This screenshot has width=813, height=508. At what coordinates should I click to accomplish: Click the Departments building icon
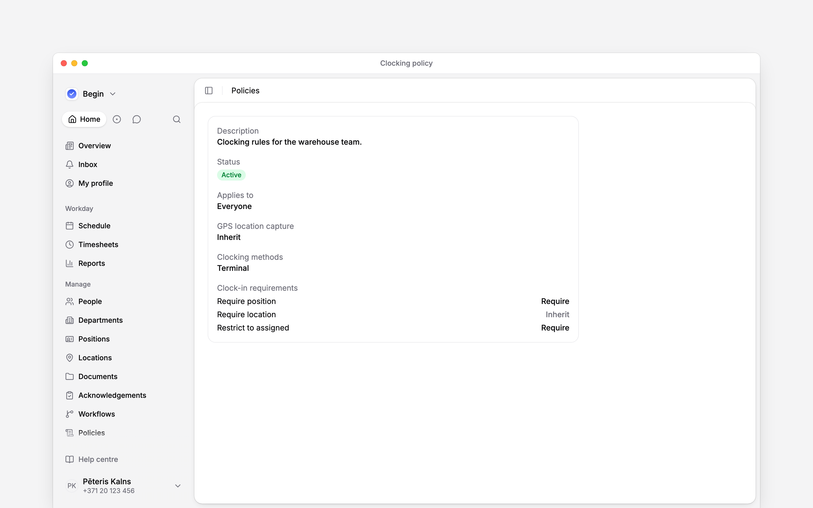coord(70,320)
